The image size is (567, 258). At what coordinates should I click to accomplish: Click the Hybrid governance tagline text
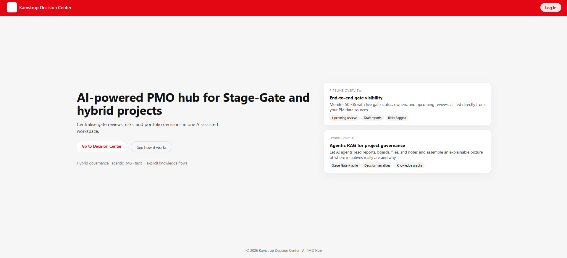coord(132,163)
